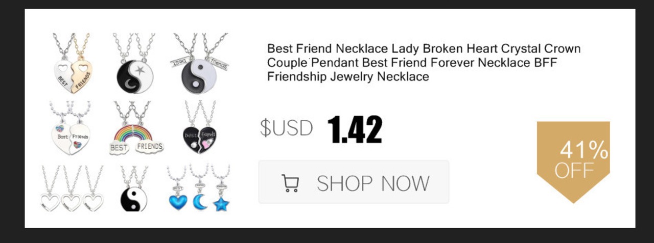
Task: Click the 1.42 price amount
Action: click(x=355, y=130)
